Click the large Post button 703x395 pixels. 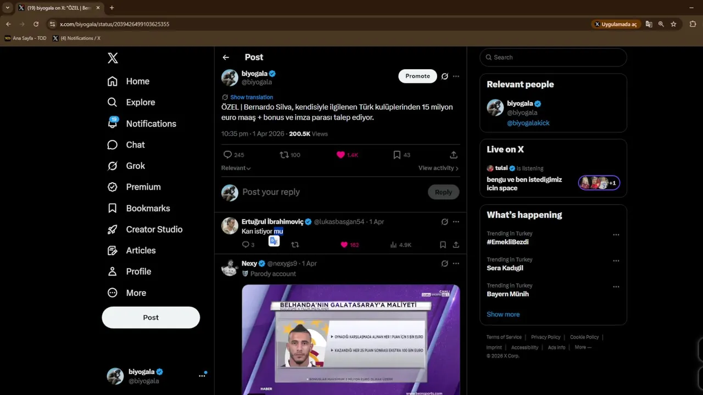pos(150,318)
